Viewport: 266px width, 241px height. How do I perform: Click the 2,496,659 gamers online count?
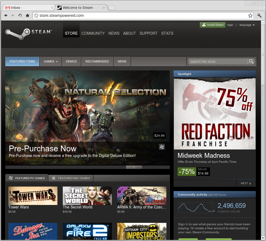232,206
